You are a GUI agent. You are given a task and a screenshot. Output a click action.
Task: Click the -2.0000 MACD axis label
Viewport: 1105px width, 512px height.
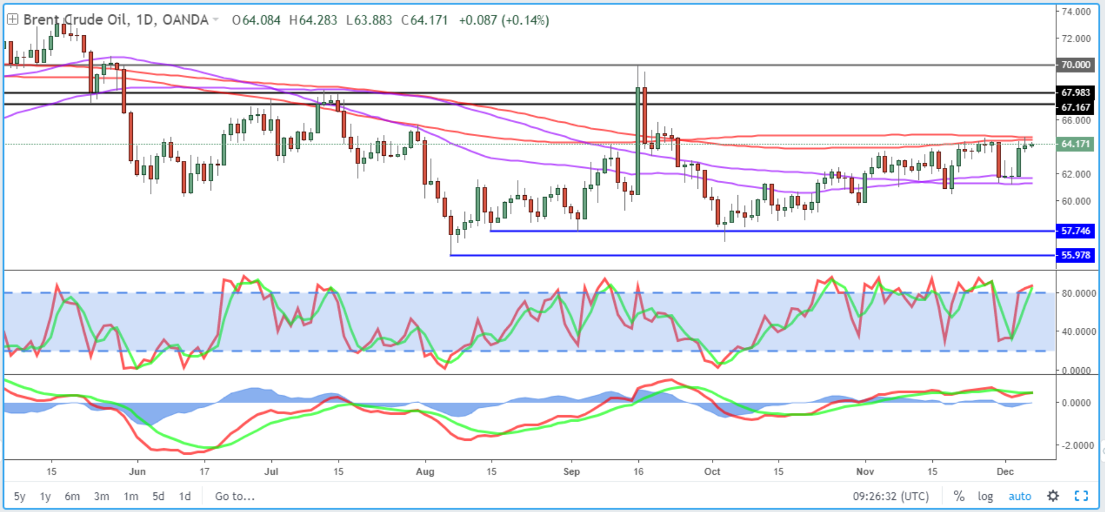(1077, 445)
